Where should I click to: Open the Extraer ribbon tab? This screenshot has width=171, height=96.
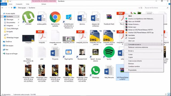[x=44, y=4]
